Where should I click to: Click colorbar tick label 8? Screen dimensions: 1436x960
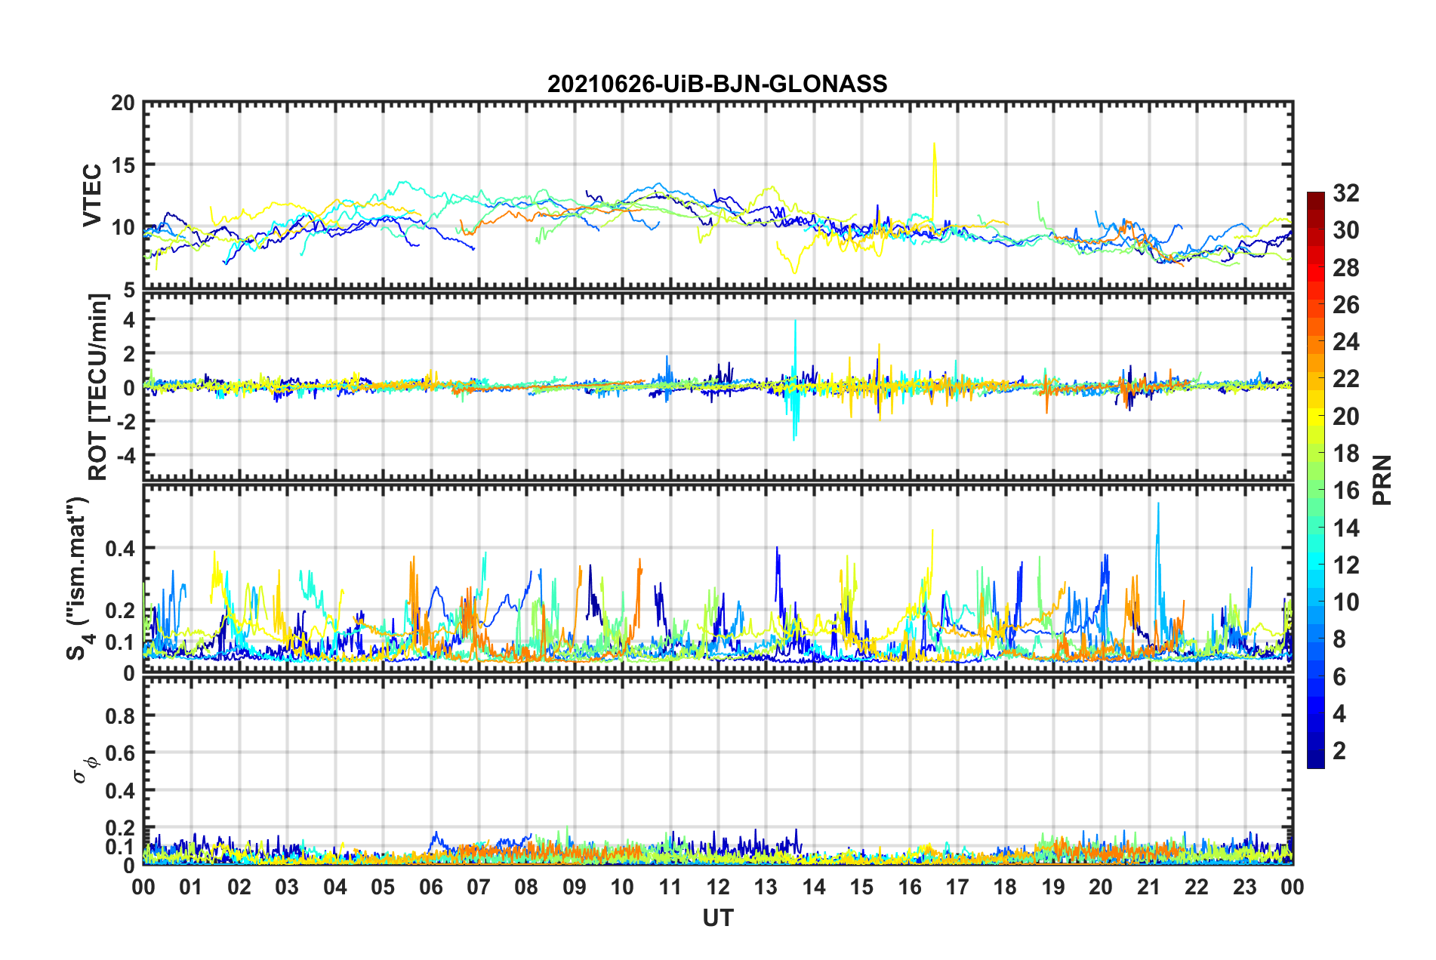(x=1339, y=639)
